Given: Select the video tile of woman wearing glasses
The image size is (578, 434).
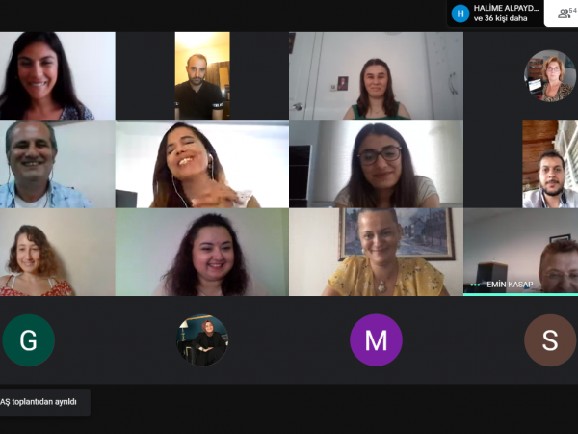Looking at the screenshot, I should pyautogui.click(x=376, y=164).
